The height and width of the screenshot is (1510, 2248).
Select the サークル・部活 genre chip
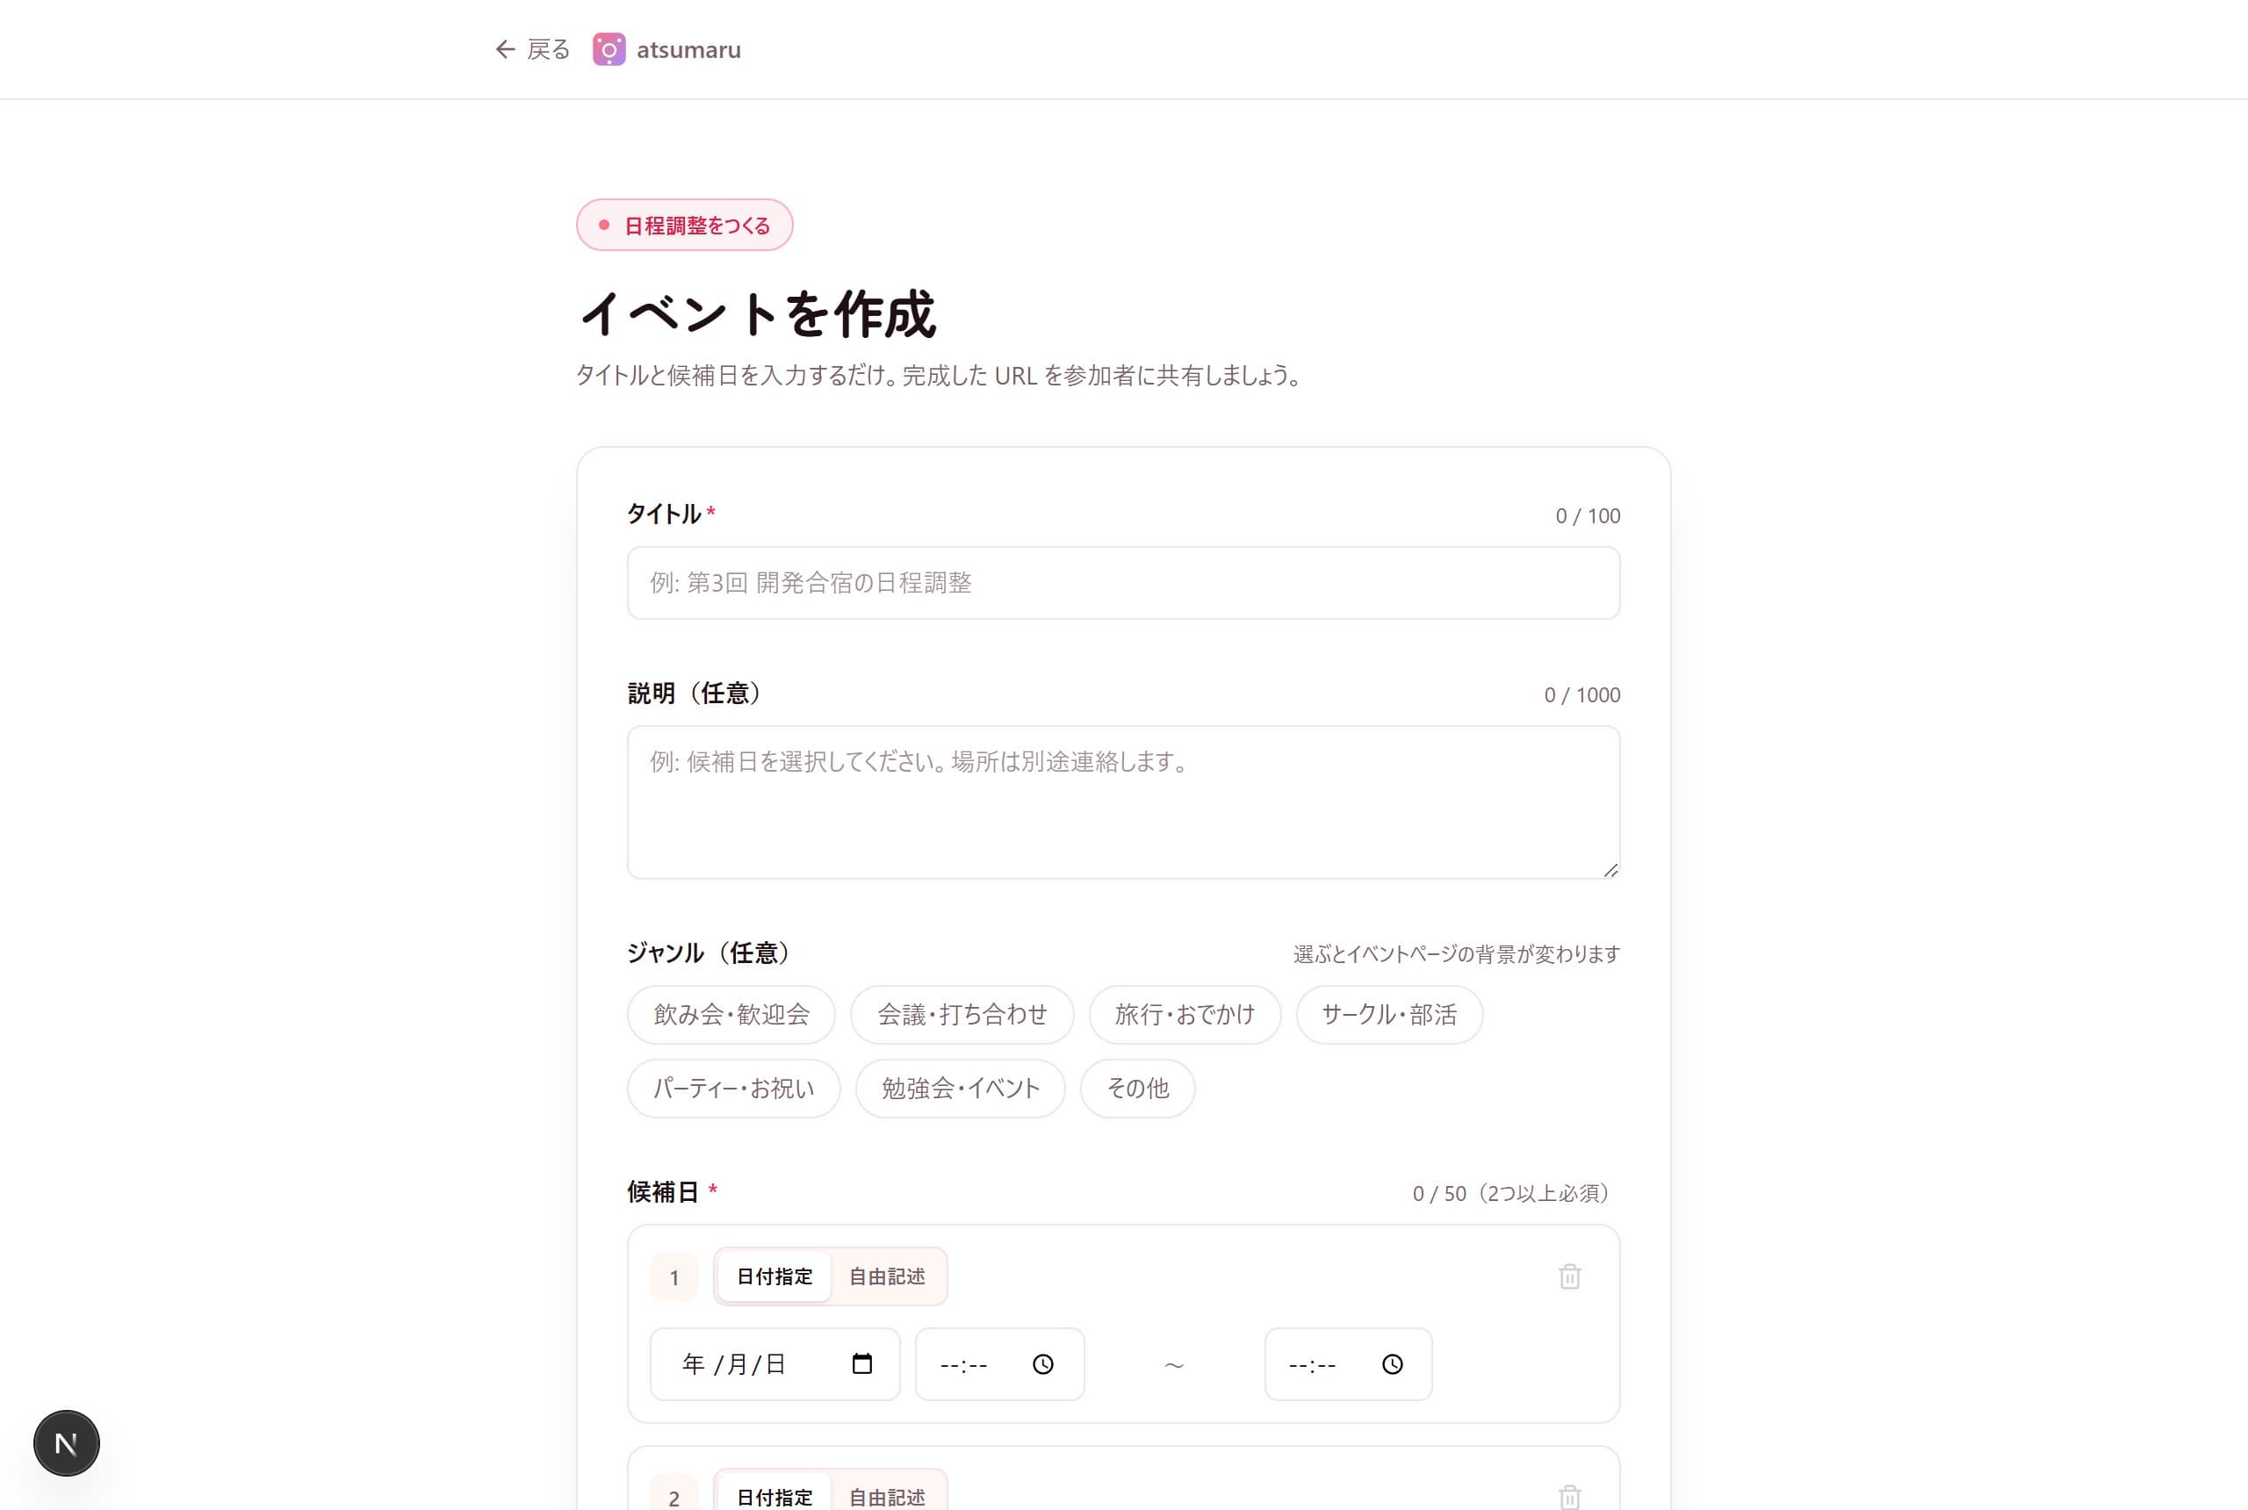pos(1389,1014)
